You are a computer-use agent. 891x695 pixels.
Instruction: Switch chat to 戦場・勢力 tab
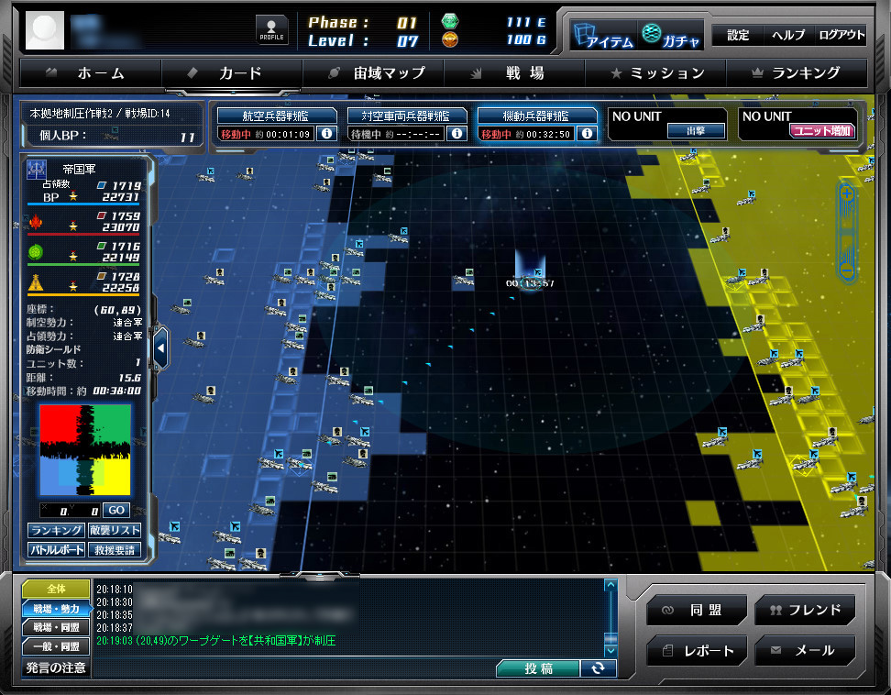pos(56,609)
